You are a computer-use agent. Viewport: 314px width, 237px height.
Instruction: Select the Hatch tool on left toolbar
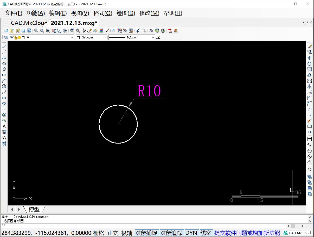pyautogui.click(x=4, y=143)
